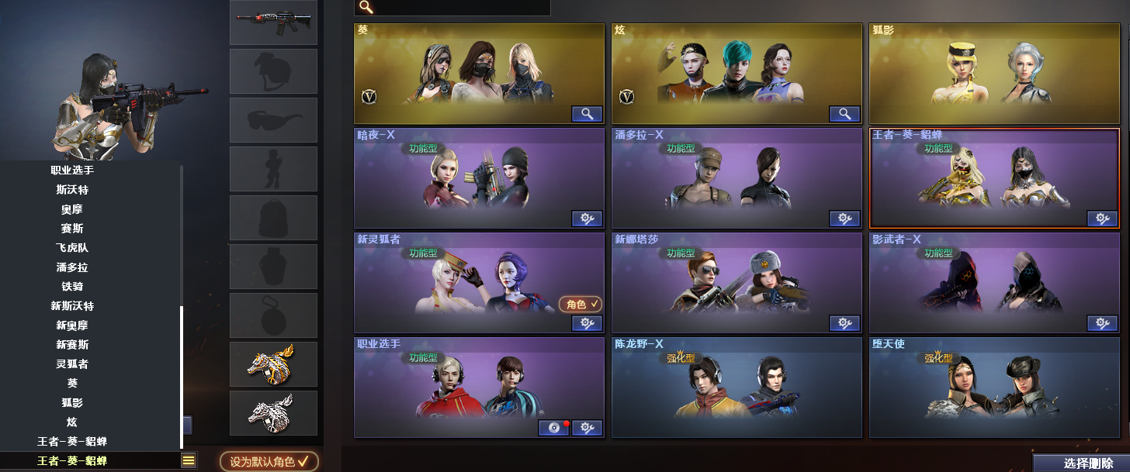Select the 堕天使 character card
This screenshot has width=1130, height=472.
994,388
